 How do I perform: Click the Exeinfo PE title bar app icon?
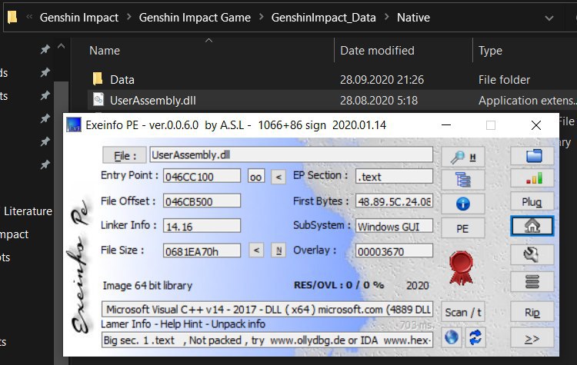(74, 125)
